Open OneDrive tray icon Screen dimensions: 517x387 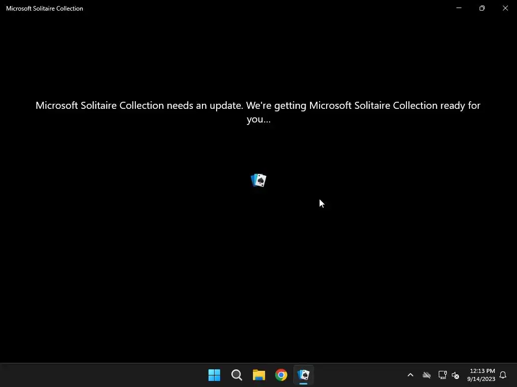pyautogui.click(x=427, y=375)
